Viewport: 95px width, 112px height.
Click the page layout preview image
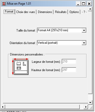pos(20,67)
